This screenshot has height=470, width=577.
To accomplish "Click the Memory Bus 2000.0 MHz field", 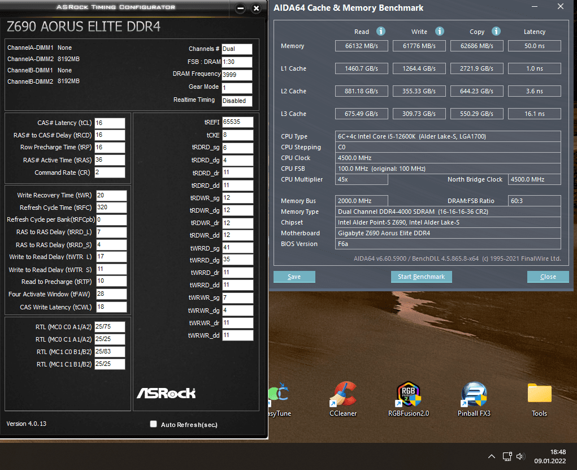I will (x=361, y=201).
